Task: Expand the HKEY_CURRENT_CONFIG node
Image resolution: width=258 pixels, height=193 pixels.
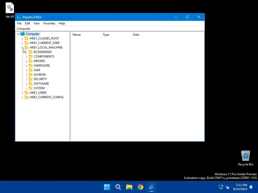Action: pyautogui.click(x=22, y=97)
